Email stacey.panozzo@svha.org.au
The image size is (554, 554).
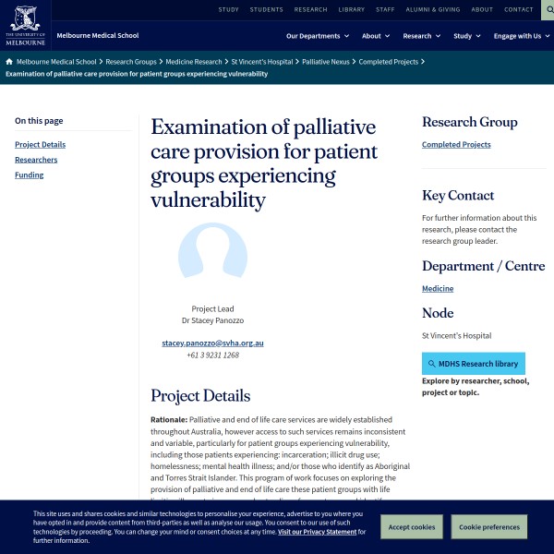coord(212,343)
